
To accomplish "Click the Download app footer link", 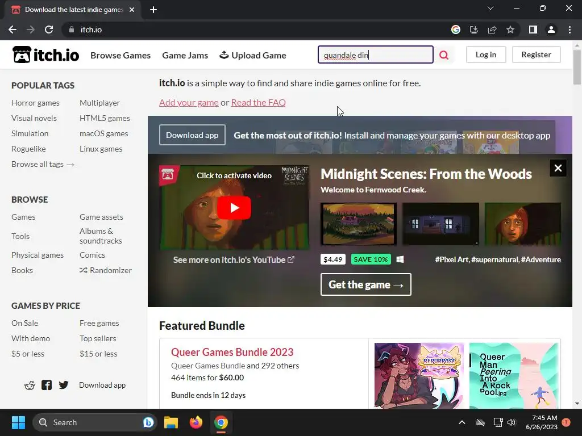I will 102,385.
